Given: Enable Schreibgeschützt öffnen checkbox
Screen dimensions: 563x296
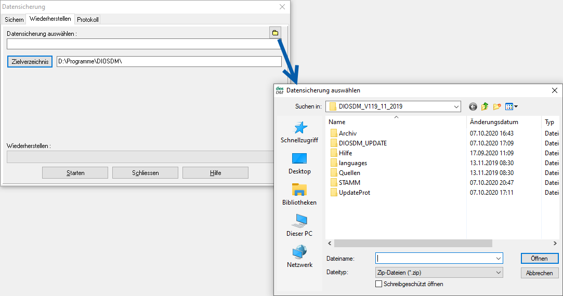Looking at the screenshot, I should (x=378, y=284).
